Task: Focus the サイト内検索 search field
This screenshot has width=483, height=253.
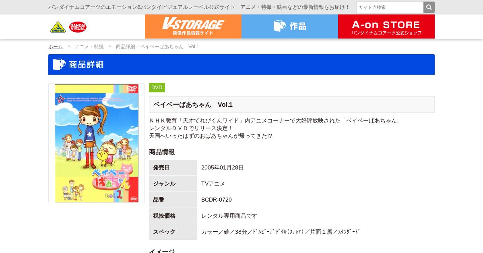Action: [x=390, y=7]
